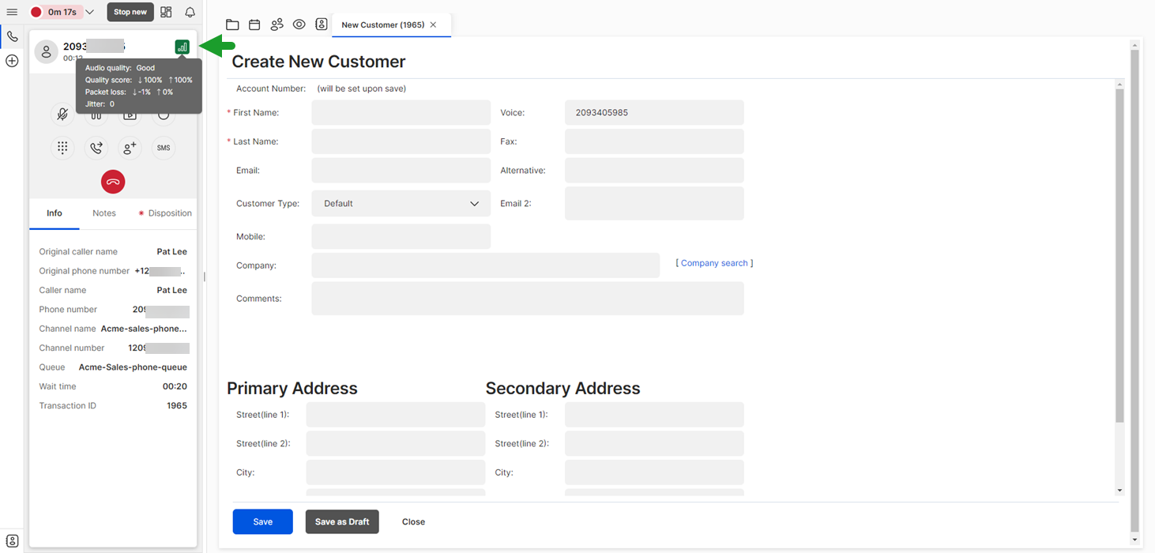The height and width of the screenshot is (553, 1155).
Task: Click Secondary Address Street(line 2) field
Action: click(654, 443)
